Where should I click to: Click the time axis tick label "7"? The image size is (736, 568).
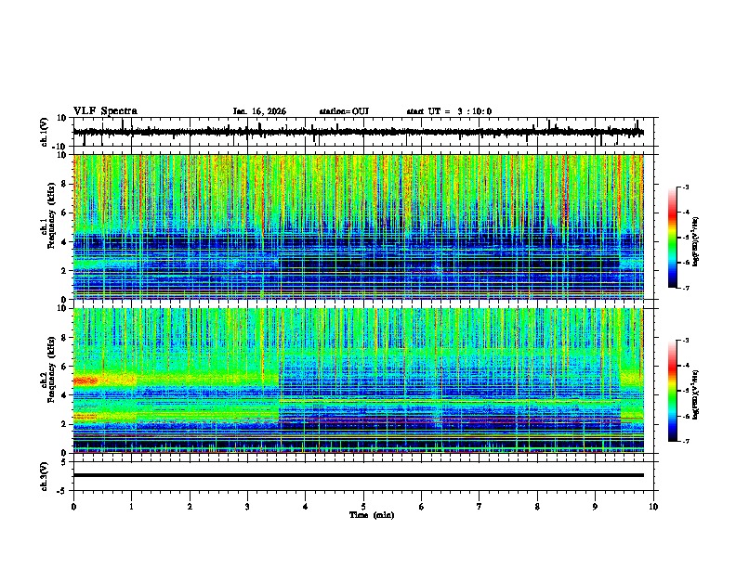[x=480, y=507]
